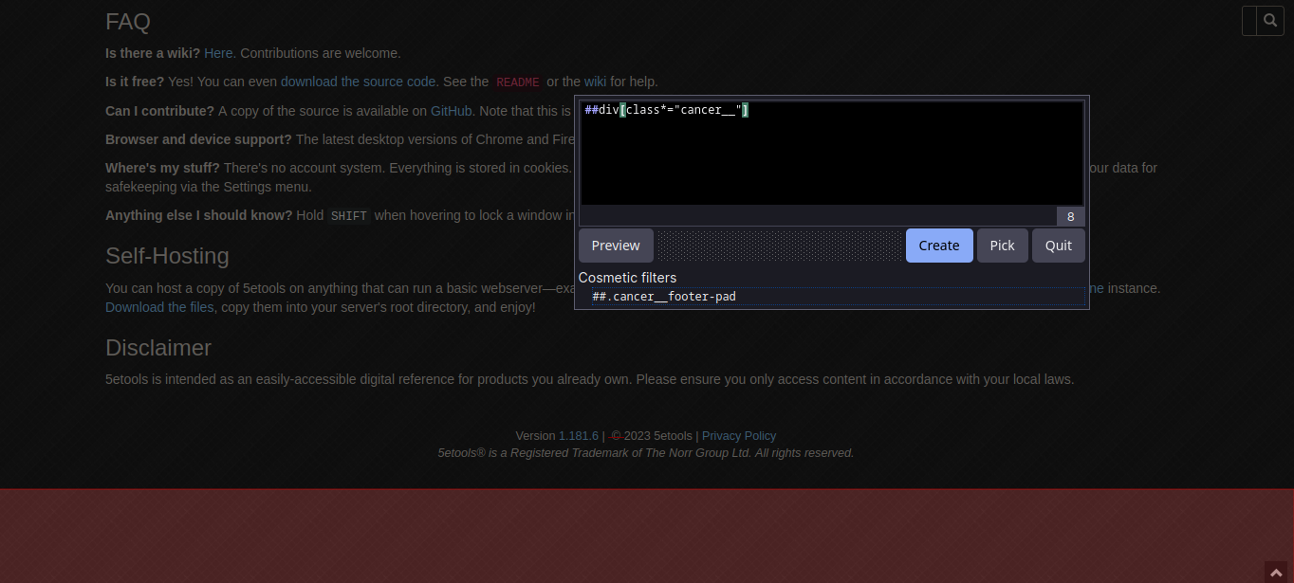Open the wiki via the Here link
Viewport: 1294px width, 583px height.
pyautogui.click(x=218, y=53)
